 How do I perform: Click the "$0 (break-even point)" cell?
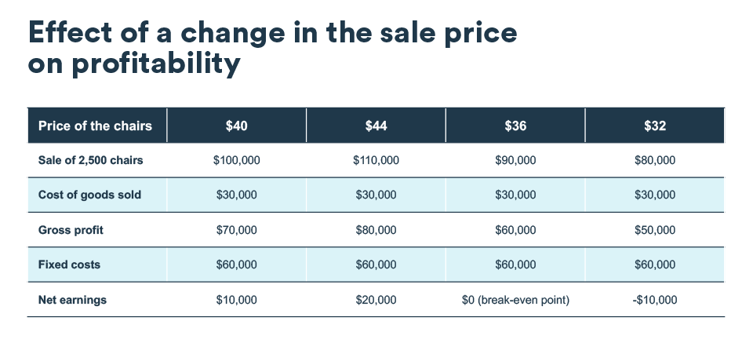(x=515, y=300)
